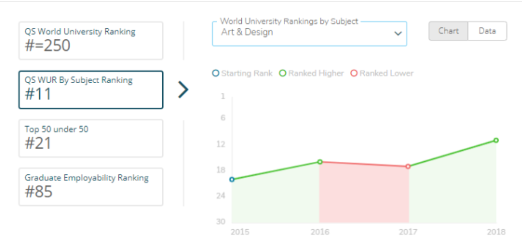The height and width of the screenshot is (243, 522).
Task: Switch to the Chart view
Action: click(x=448, y=31)
